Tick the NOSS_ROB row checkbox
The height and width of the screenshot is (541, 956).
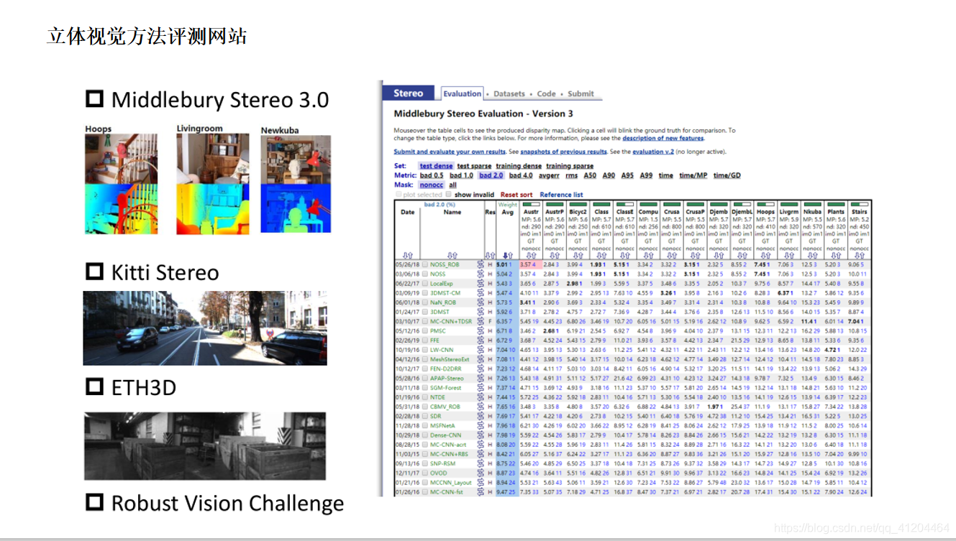coord(425,264)
